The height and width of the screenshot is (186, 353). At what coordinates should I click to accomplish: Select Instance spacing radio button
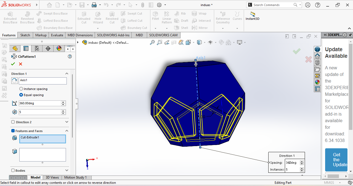(x=21, y=89)
